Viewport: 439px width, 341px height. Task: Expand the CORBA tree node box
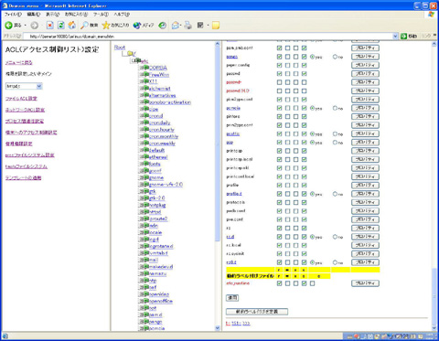coord(142,68)
